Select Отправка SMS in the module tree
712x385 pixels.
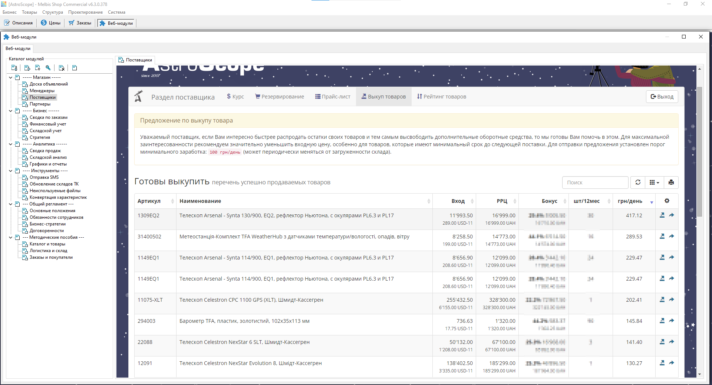coord(44,177)
